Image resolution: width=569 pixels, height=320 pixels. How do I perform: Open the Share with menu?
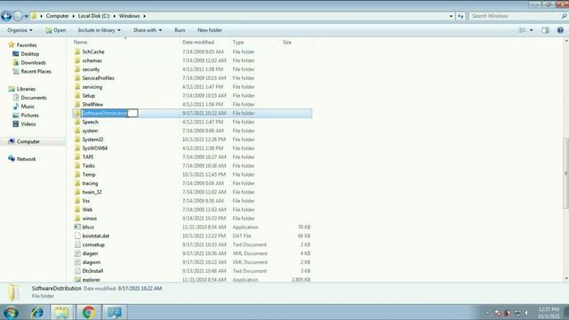coord(148,30)
